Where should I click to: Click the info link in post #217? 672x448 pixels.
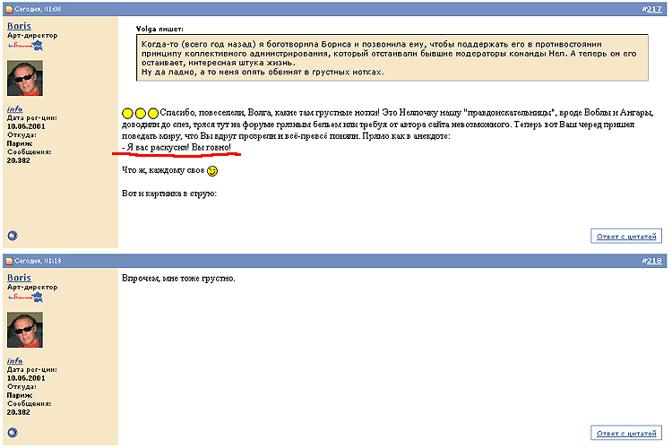click(x=14, y=108)
